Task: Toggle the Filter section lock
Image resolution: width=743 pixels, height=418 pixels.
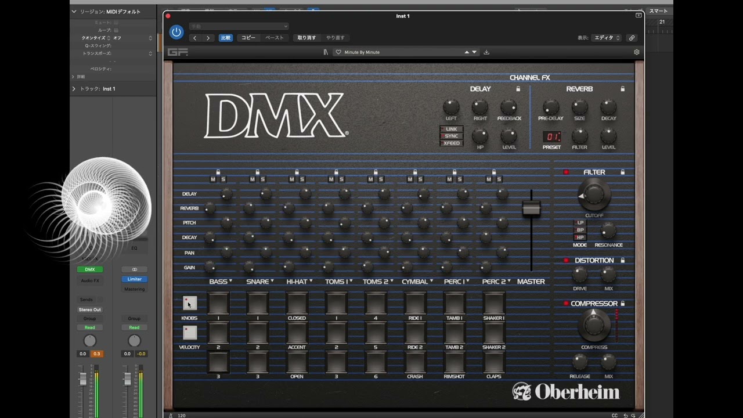Action: tap(623, 172)
